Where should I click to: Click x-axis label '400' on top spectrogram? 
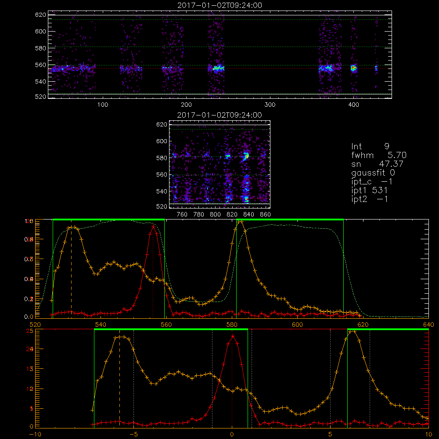click(x=353, y=105)
